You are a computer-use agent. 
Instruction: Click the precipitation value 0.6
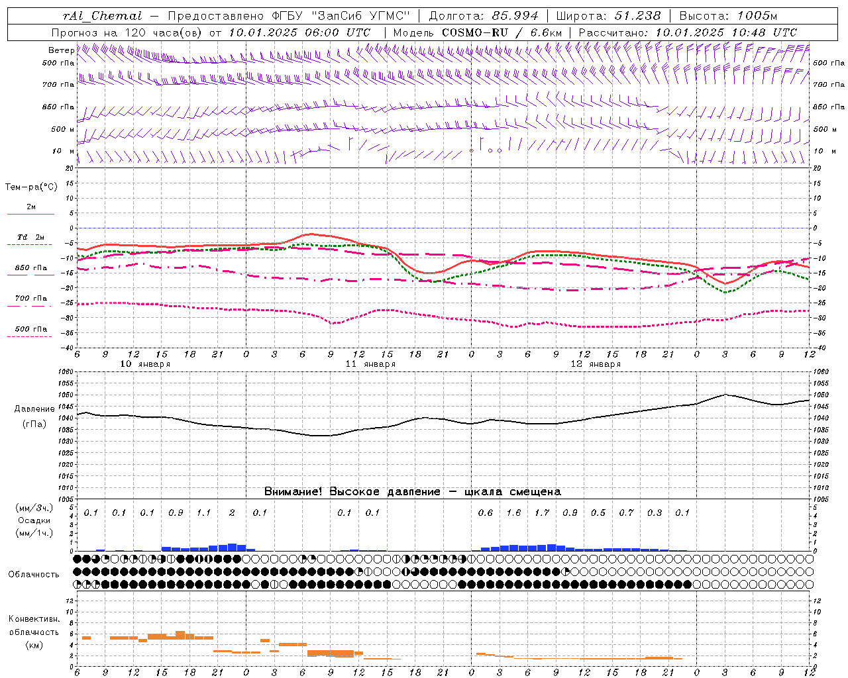click(486, 512)
